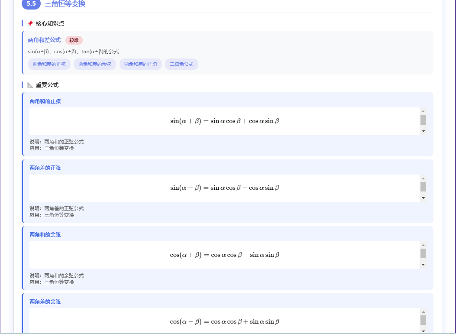Click the pushpin icon beside 核心知识点

(30, 23)
